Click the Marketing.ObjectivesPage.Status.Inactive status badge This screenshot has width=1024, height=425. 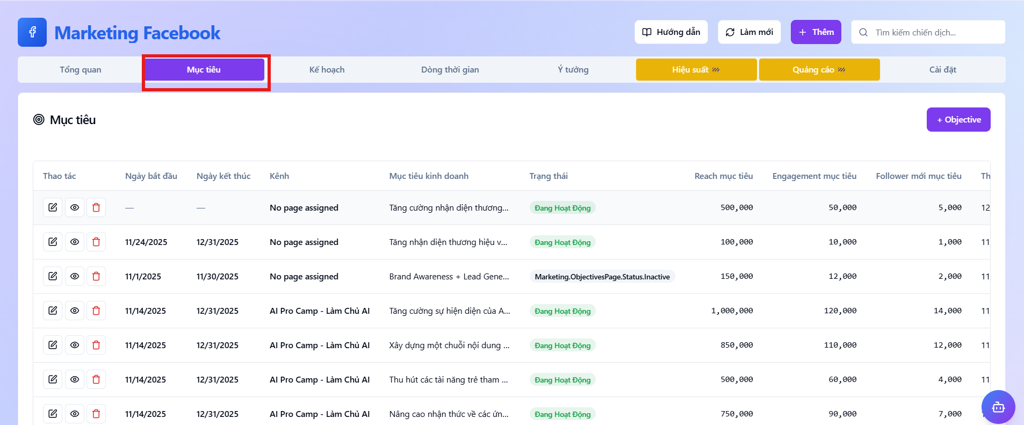602,277
